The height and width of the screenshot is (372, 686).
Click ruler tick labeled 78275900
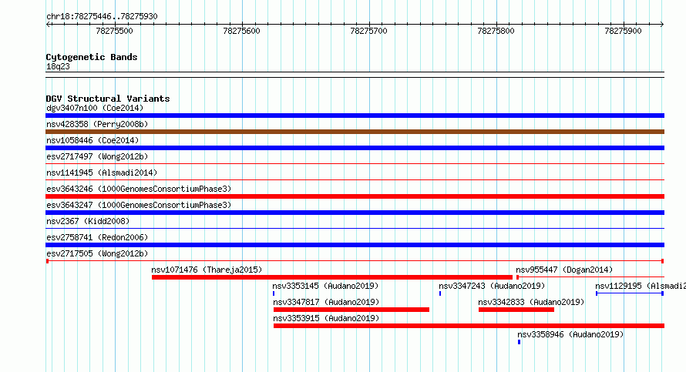tap(623, 31)
